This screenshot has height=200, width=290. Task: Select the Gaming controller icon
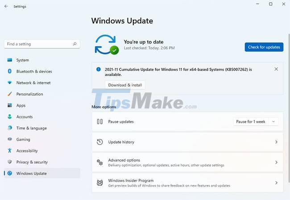(10, 139)
